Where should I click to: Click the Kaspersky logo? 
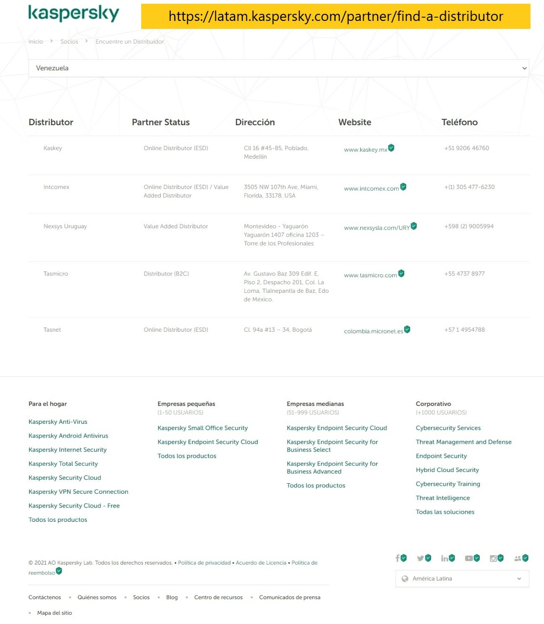coord(74,13)
